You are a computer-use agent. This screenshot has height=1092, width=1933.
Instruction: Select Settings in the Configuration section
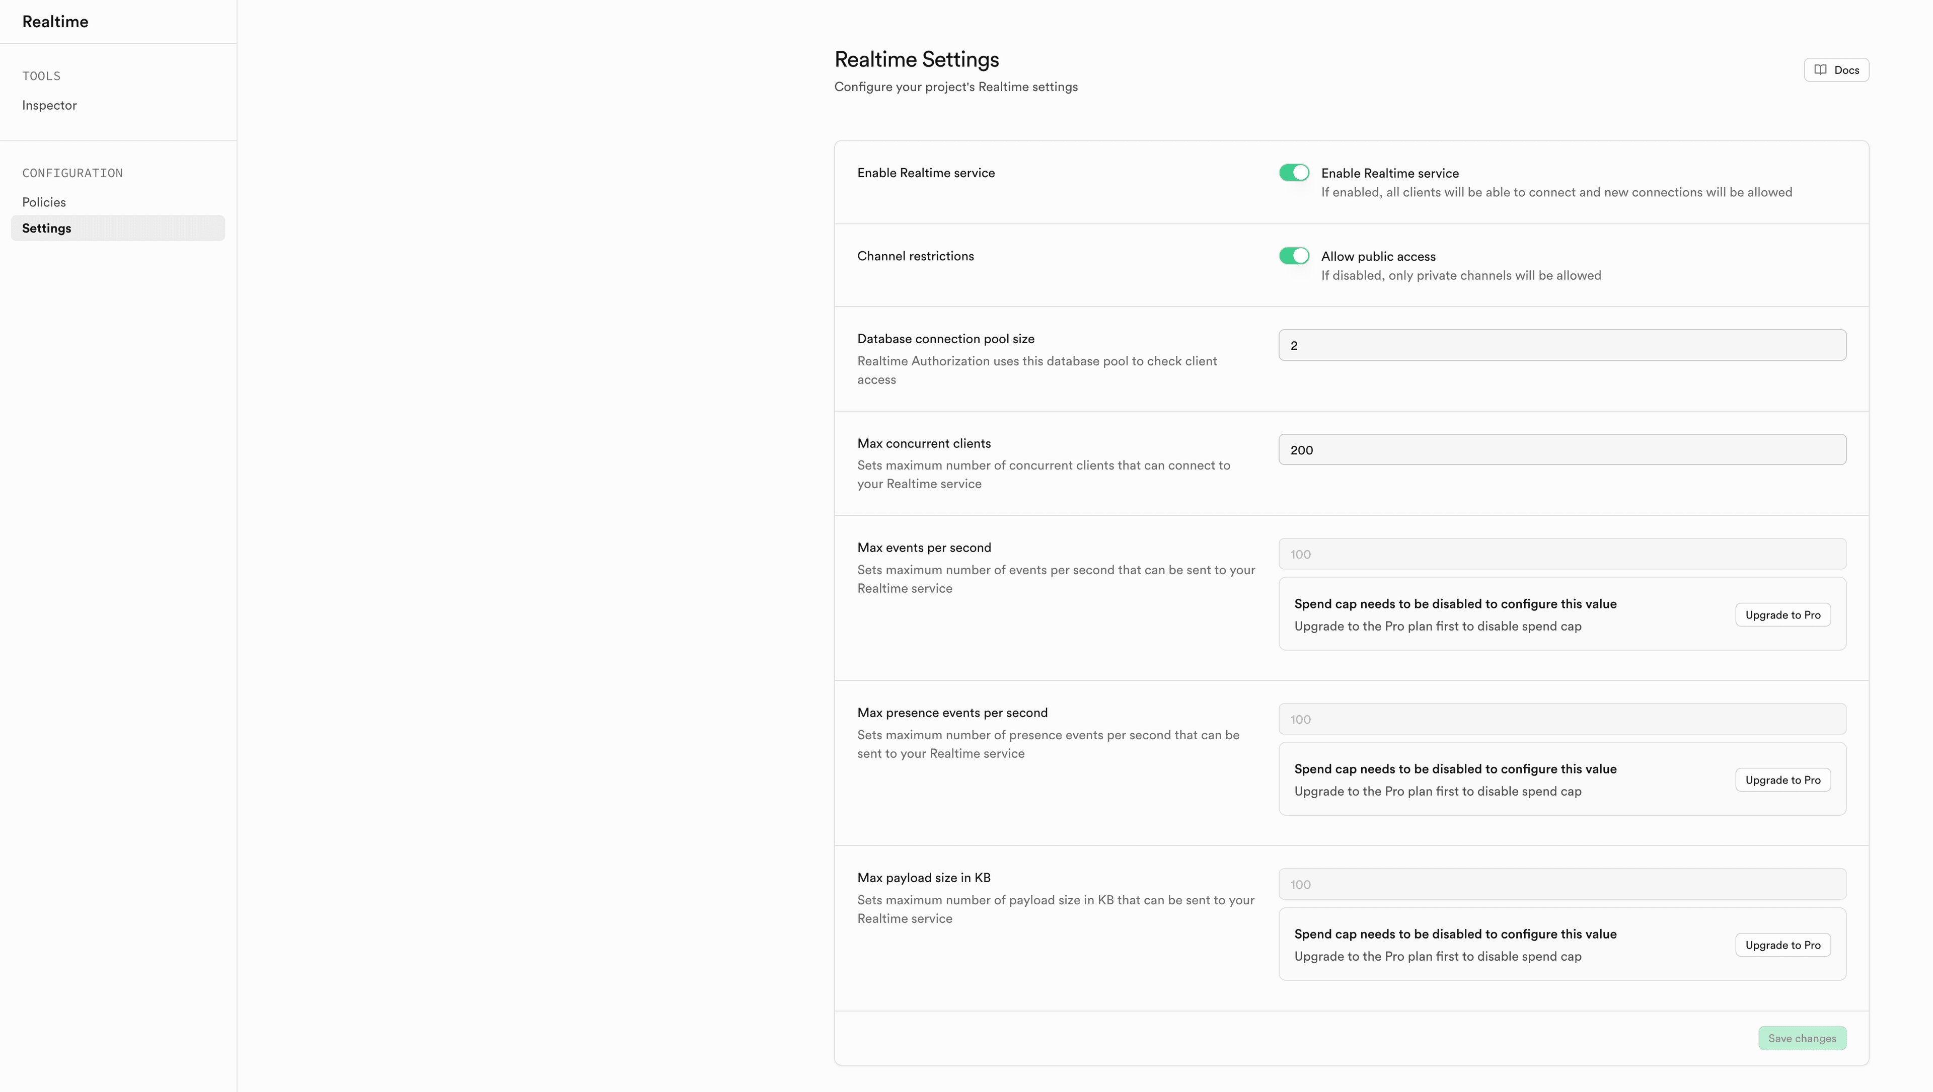pyautogui.click(x=46, y=228)
